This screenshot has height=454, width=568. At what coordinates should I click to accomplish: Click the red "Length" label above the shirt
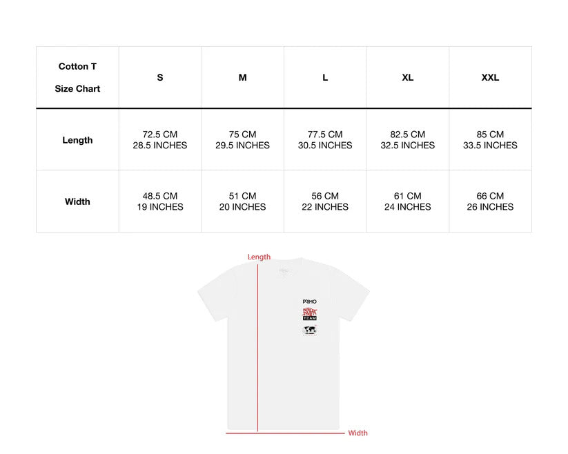point(259,257)
